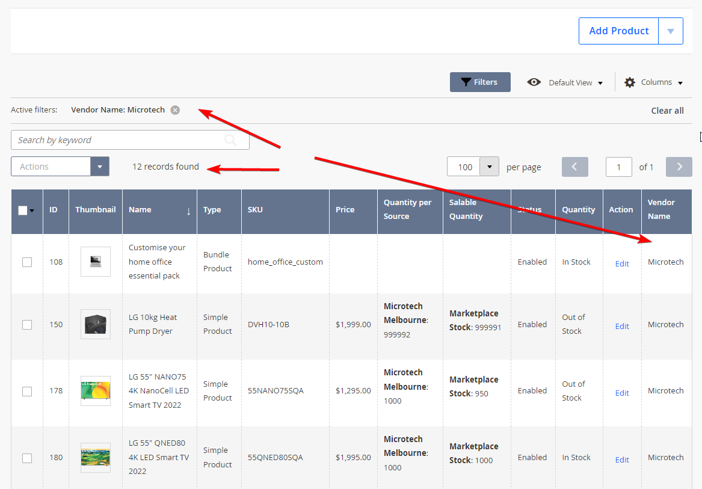The height and width of the screenshot is (489, 702).
Task: Click the Add Product button
Action: [x=619, y=31]
